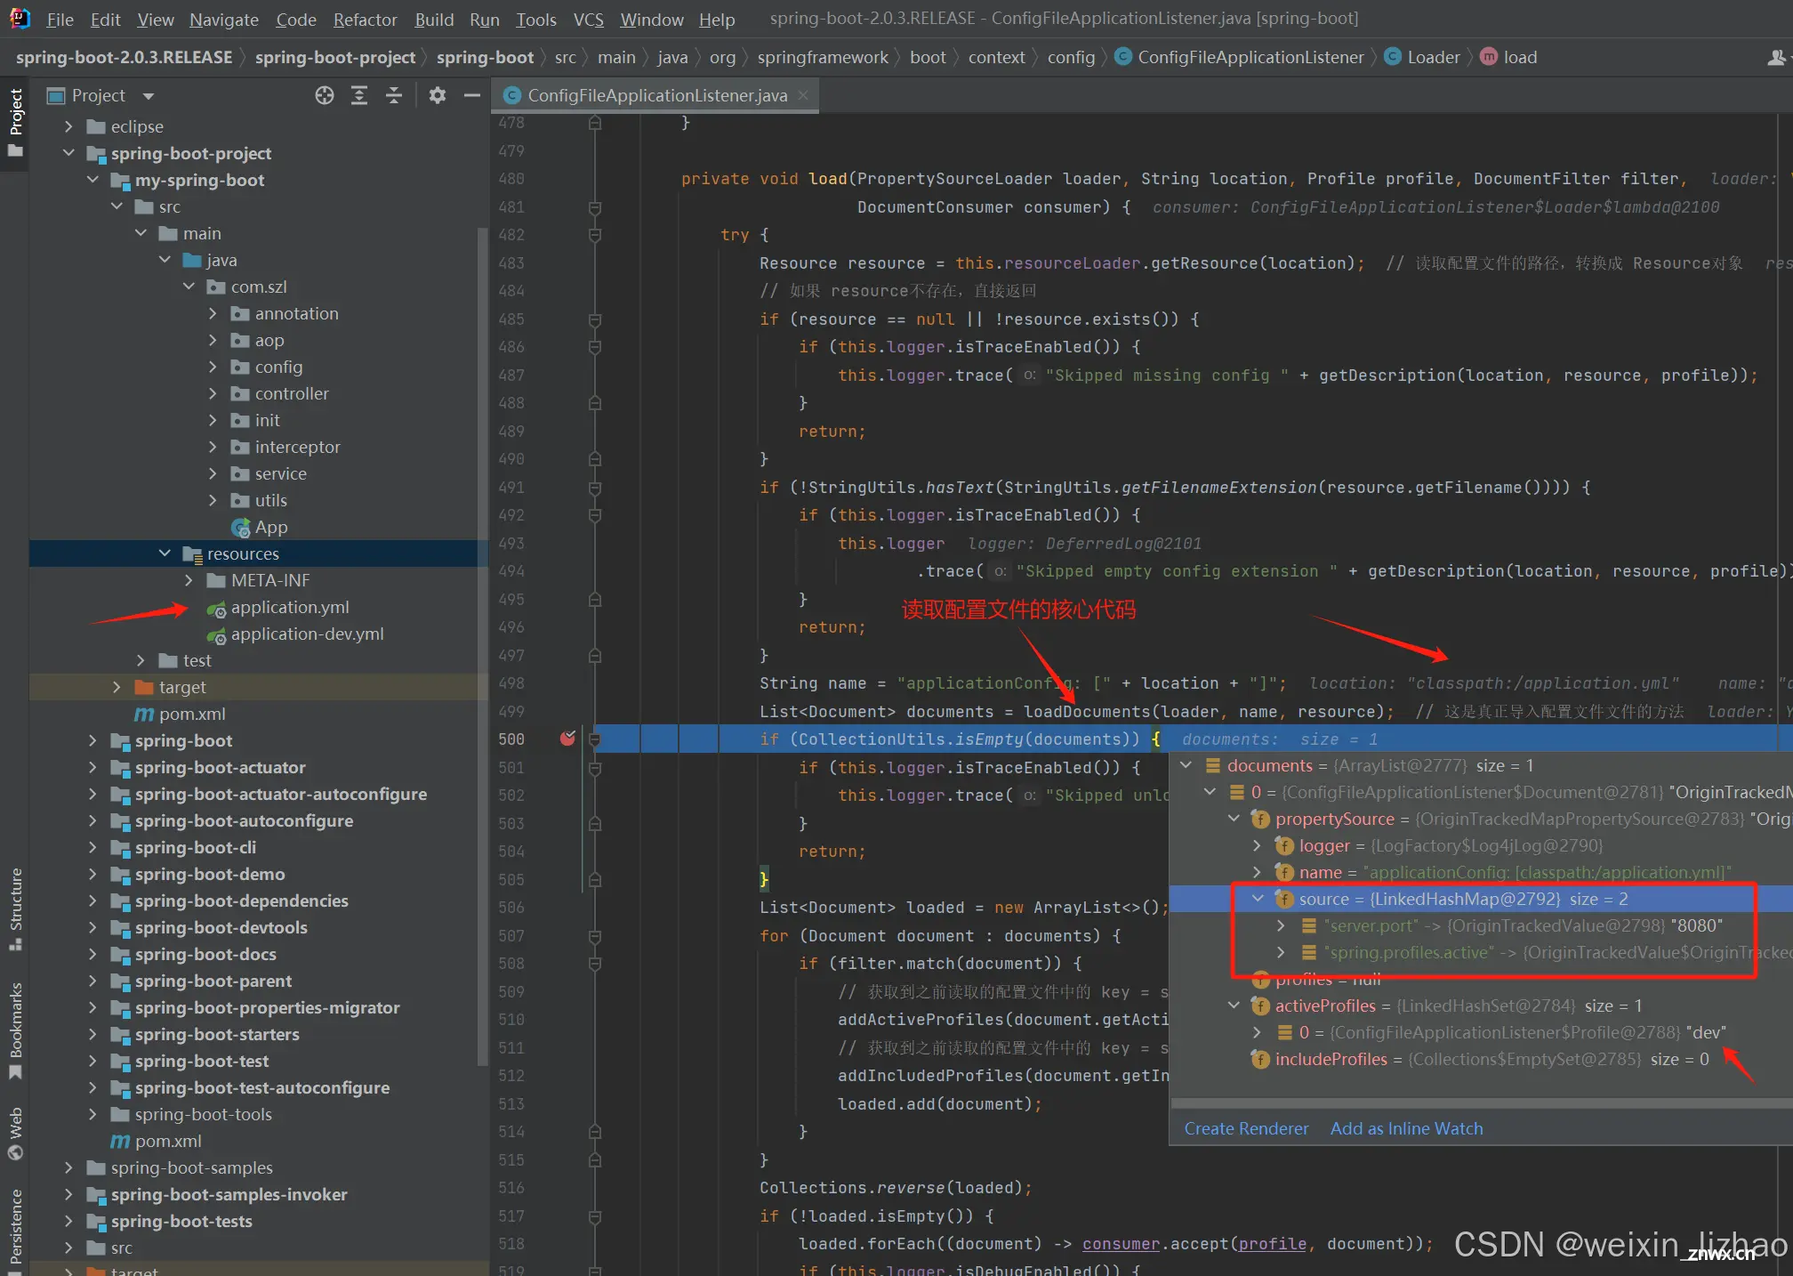This screenshot has width=1793, height=1276.
Task: Click fold marker on line 491
Action: pyautogui.click(x=595, y=488)
